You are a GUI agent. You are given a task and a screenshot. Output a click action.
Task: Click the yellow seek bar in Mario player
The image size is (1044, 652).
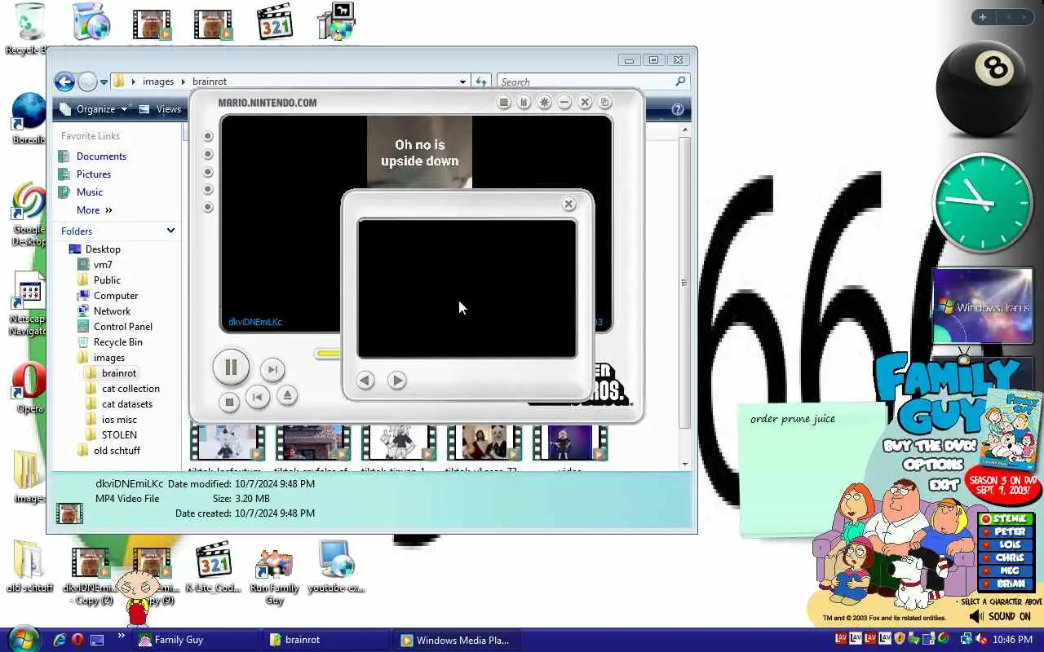click(328, 354)
